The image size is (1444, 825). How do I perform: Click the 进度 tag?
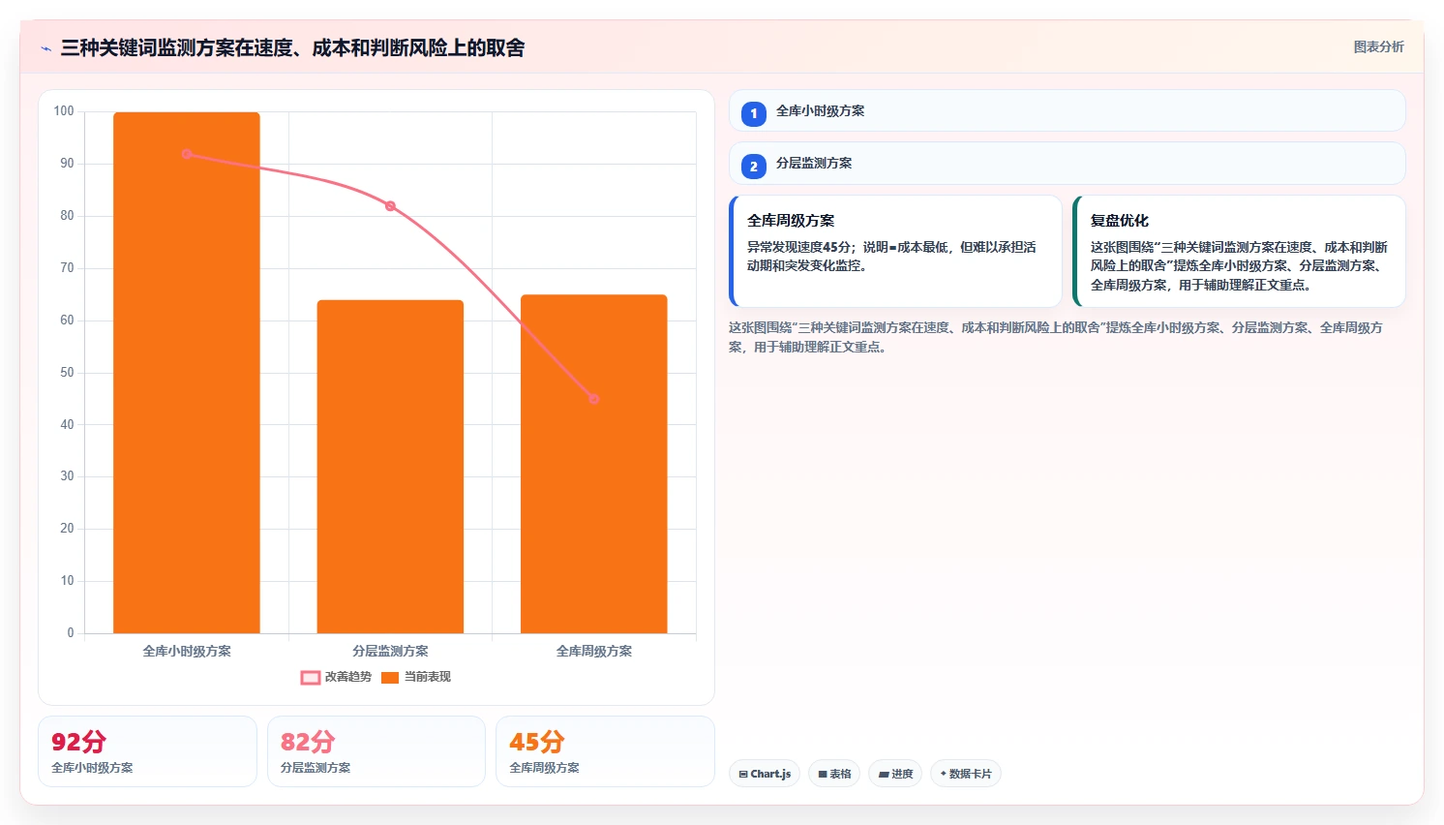click(895, 774)
